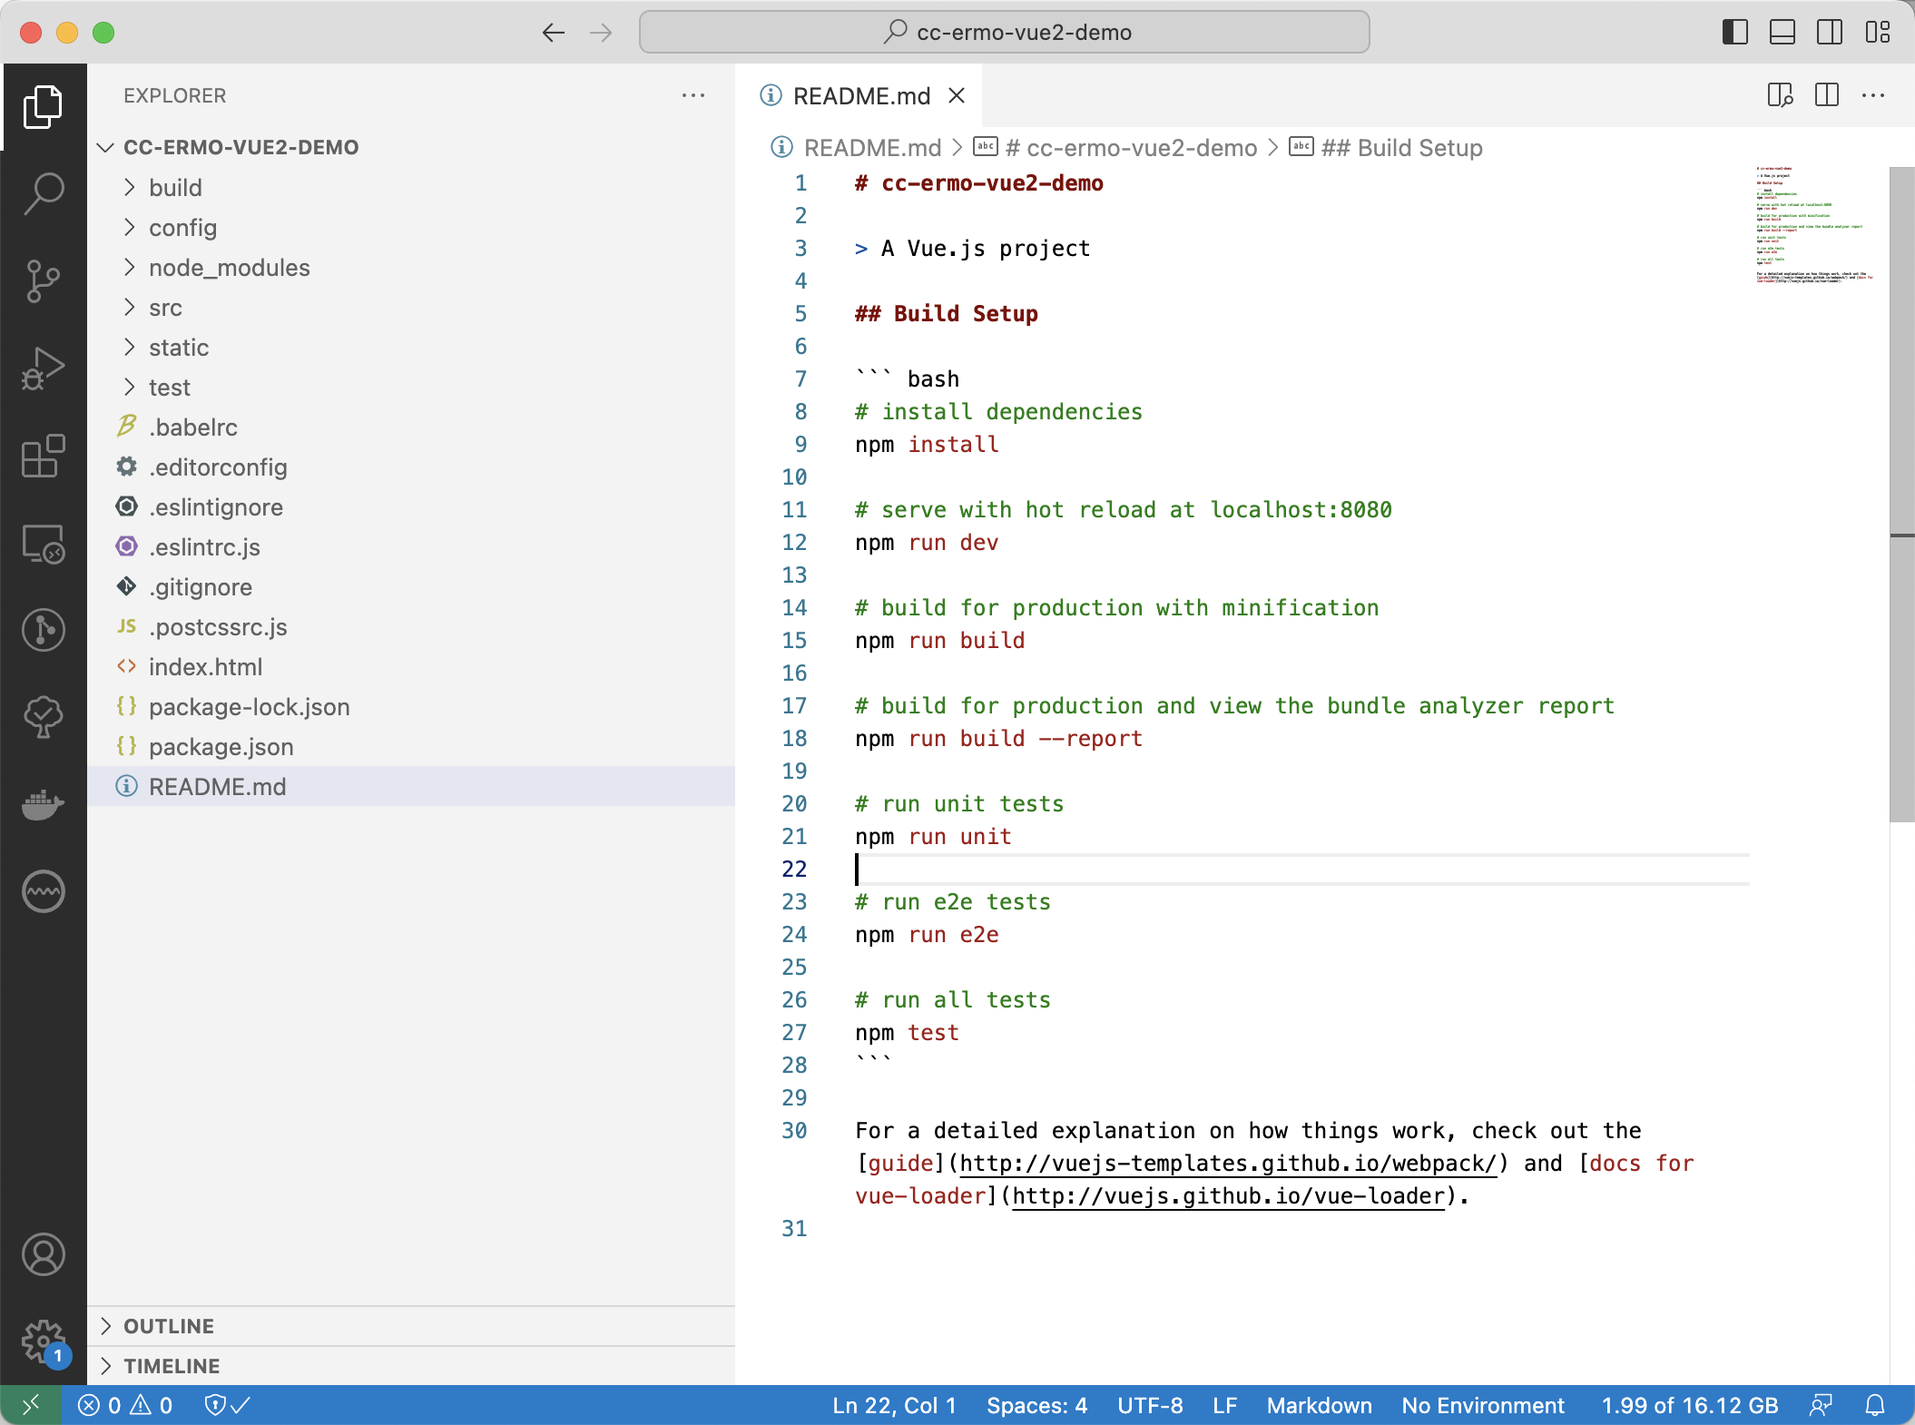Expand the OUTLINE section

411,1326
